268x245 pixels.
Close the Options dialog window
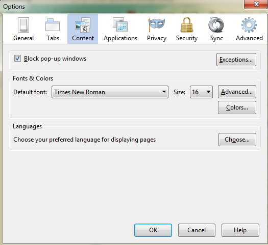[x=256, y=4]
